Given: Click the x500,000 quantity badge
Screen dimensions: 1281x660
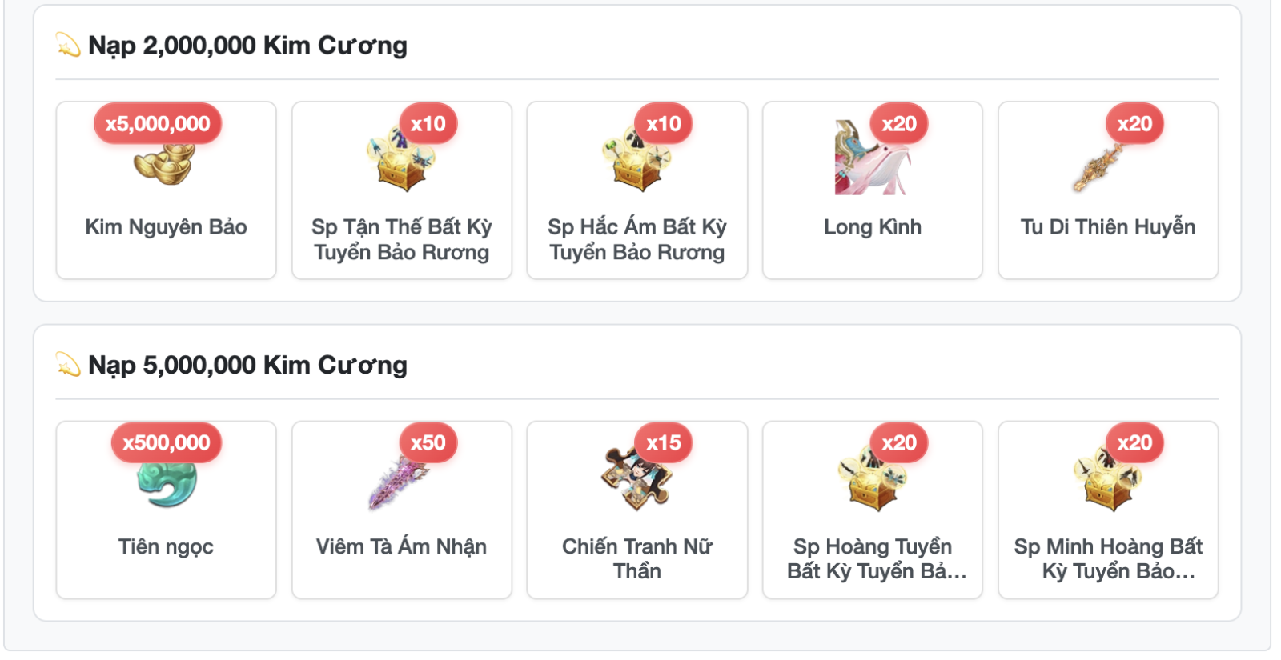Looking at the screenshot, I should [x=167, y=442].
